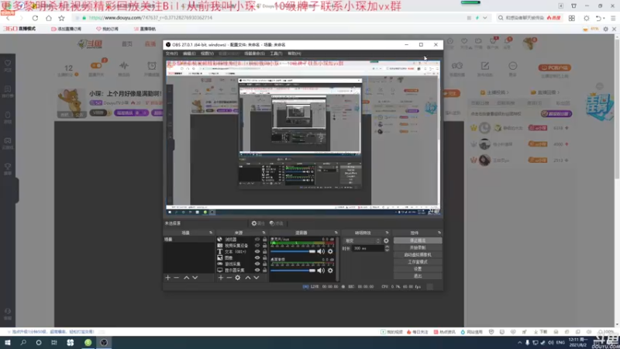Pop out the Audio Mixer dock icon
620x349 pixels.
[336, 233]
